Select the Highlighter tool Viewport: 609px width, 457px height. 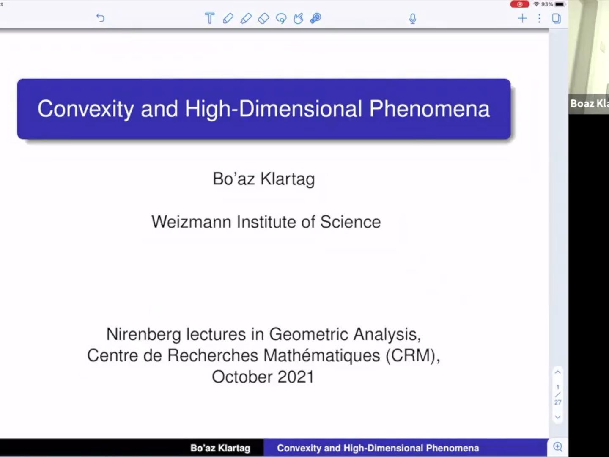246,18
